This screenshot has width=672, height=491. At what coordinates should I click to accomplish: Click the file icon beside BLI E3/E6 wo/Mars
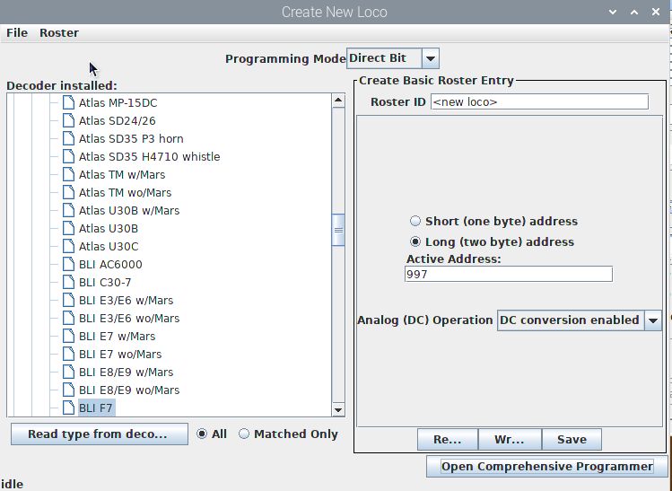68,319
